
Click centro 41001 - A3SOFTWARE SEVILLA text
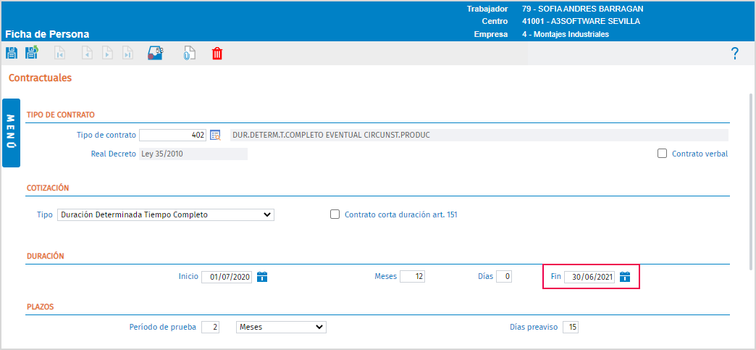(x=581, y=21)
